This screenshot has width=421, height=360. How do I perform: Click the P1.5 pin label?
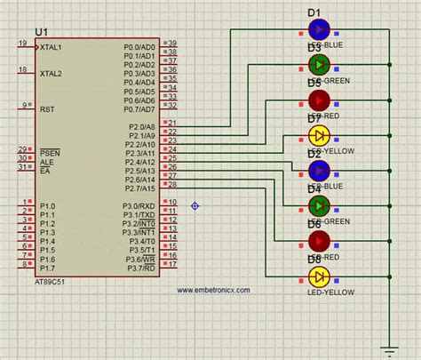point(47,251)
